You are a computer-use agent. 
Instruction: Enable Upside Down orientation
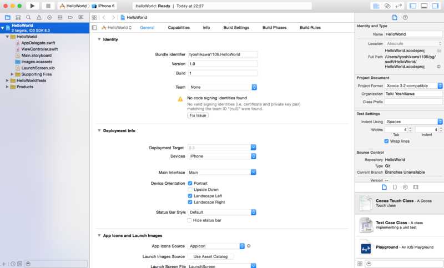[190, 190]
